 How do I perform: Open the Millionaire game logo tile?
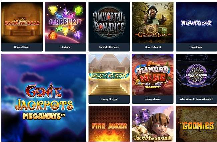[x=196, y=75]
